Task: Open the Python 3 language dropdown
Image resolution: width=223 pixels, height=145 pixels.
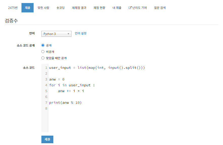Action: click(56, 34)
